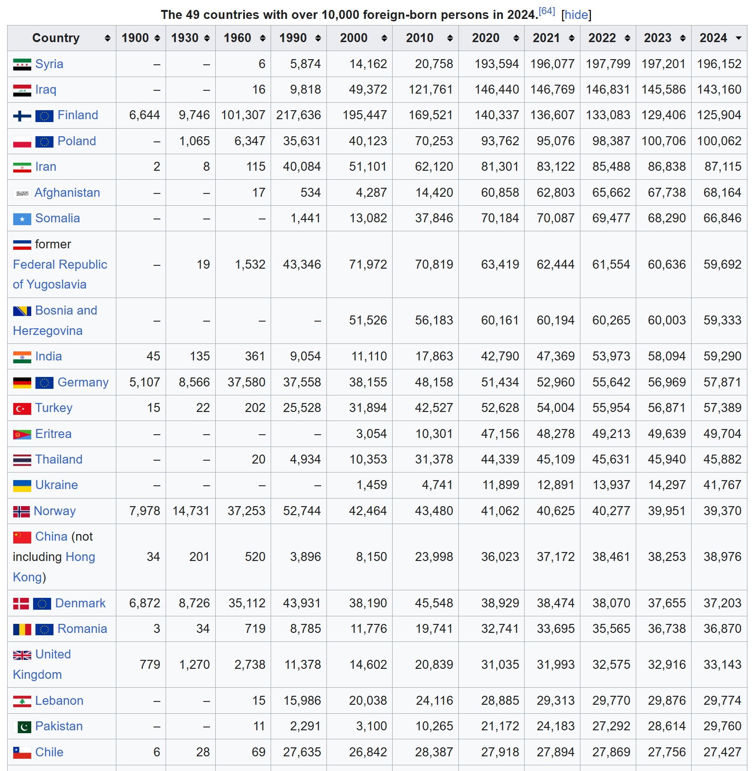Click the EU flag beside Romania
The width and height of the screenshot is (755, 771).
click(44, 629)
